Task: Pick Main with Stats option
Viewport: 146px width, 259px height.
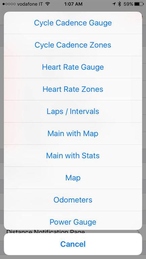Action: point(73,155)
